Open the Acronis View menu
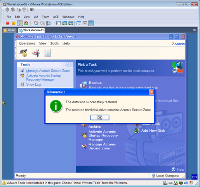 (x=43, y=43)
